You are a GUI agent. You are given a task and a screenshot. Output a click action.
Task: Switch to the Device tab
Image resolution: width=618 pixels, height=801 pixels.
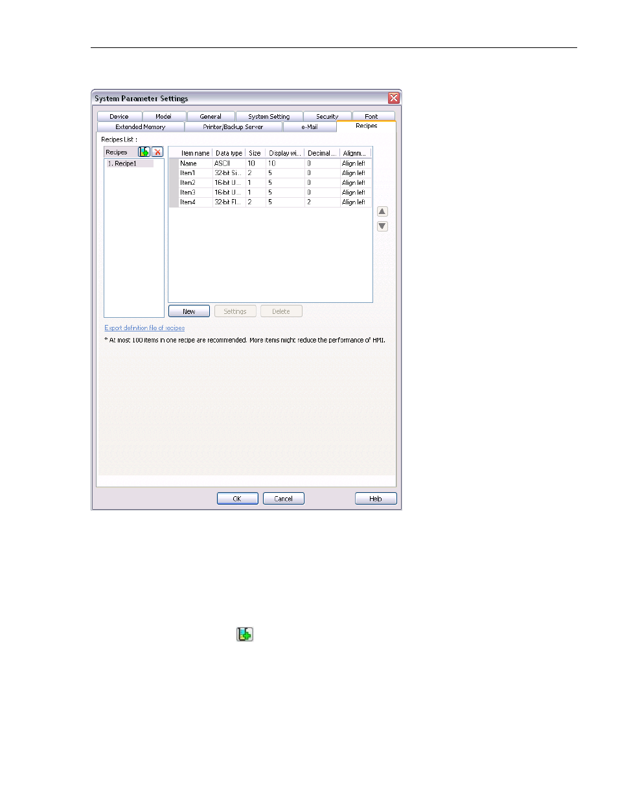(119, 116)
